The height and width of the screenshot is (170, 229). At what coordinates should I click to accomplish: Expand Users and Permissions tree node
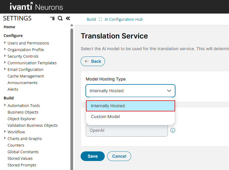click(x=5, y=43)
